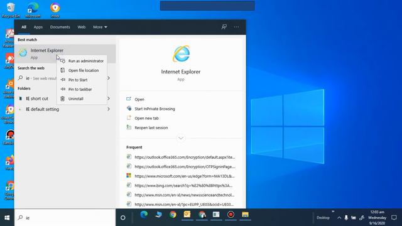This screenshot has height=226, width=402.
Task: Launch Microsoft Edge from the taskbar
Action: (x=144, y=215)
